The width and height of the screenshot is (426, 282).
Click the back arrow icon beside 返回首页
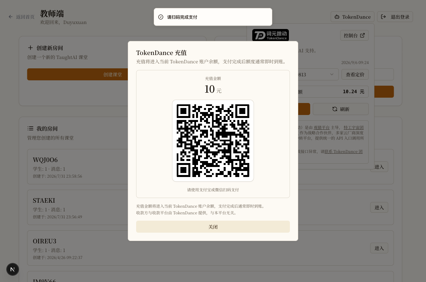pos(11,17)
